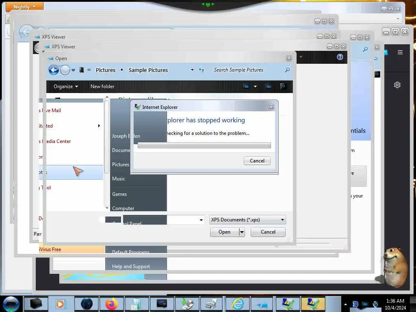416x312 pixels.
Task: Open the address bar history dropdown
Action: point(192,70)
